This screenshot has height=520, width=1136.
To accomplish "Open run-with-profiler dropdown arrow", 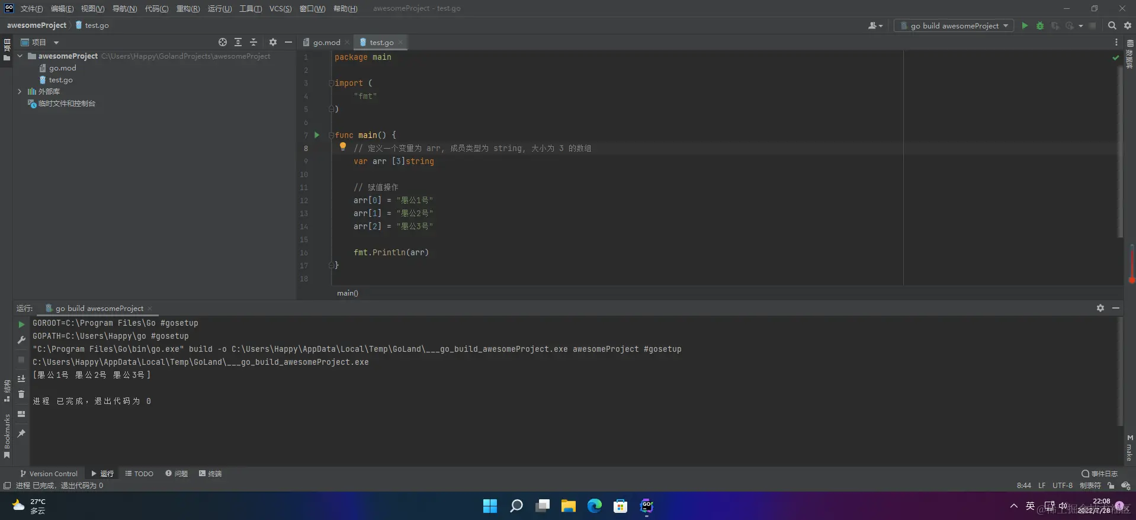I will pyautogui.click(x=1080, y=25).
